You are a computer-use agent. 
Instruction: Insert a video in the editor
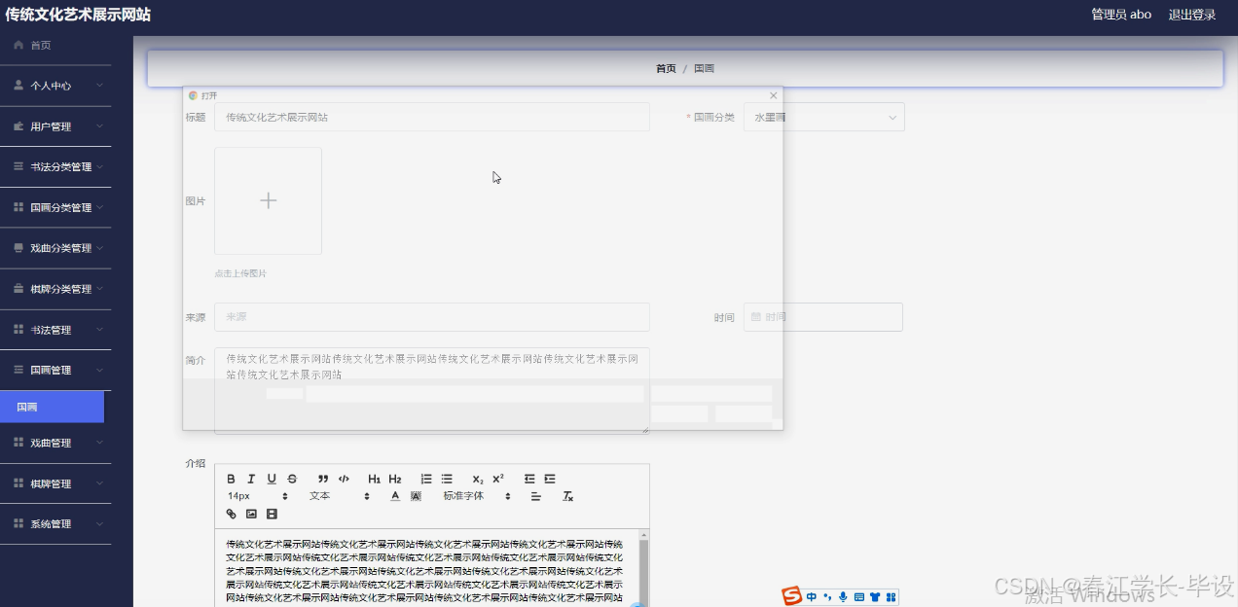[272, 514]
